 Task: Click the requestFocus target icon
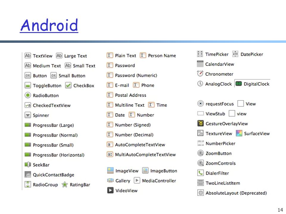(x=200, y=103)
